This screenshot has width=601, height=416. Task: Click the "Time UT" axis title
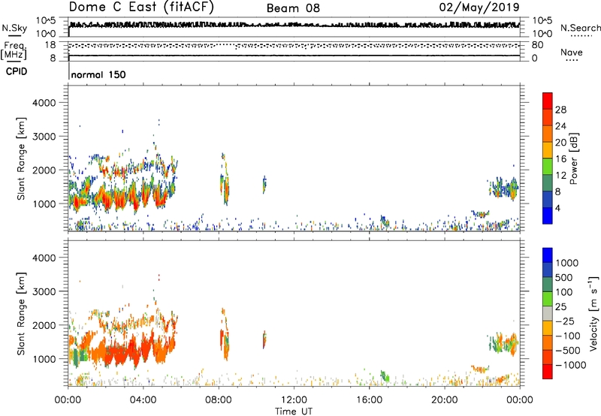tap(294, 411)
